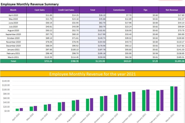Click the Employee Monthly Revenue Summary heading
Image resolution: width=185 pixels, height=123 pixels.
click(30, 4)
